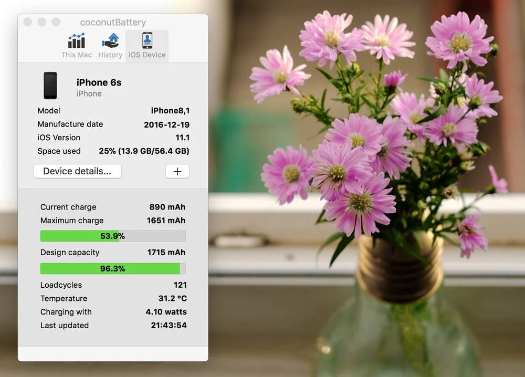
Task: Click the manufacture date 2016-12-19
Action: click(166, 124)
